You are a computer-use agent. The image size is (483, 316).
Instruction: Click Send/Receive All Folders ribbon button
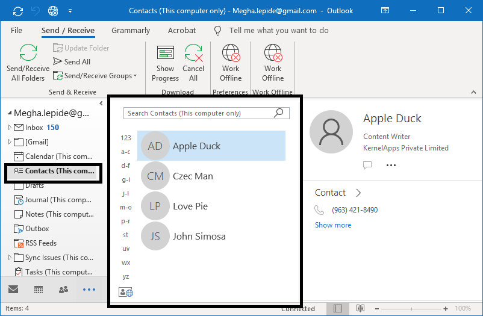coord(28,63)
